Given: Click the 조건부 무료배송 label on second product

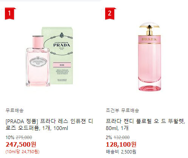Looking at the screenshot, I should [x=122, y=110].
